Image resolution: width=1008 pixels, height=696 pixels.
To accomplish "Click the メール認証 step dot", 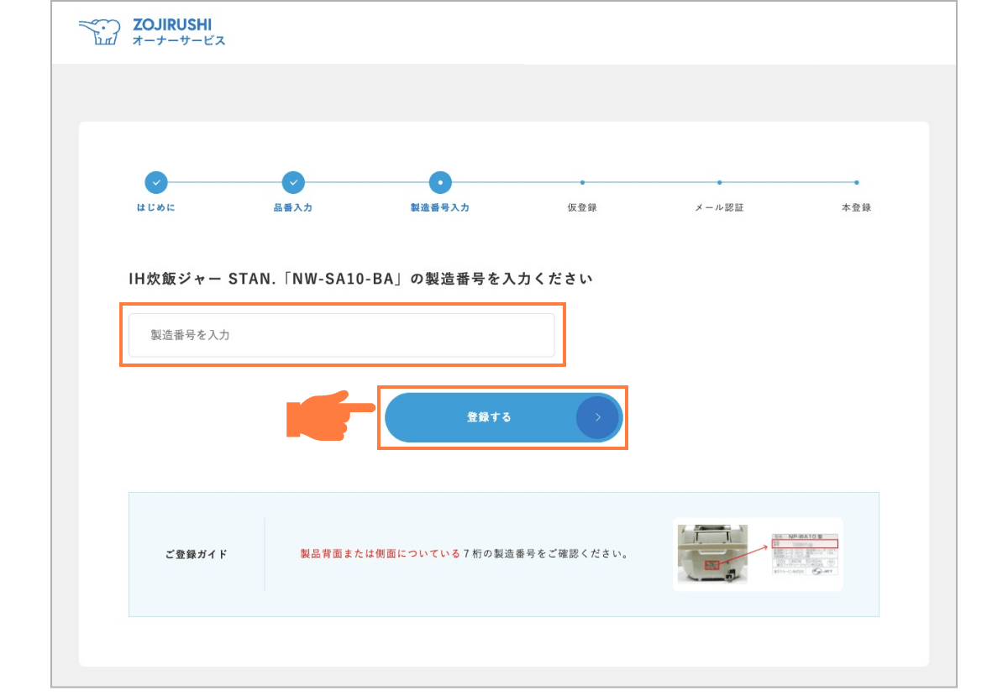I will pyautogui.click(x=719, y=182).
